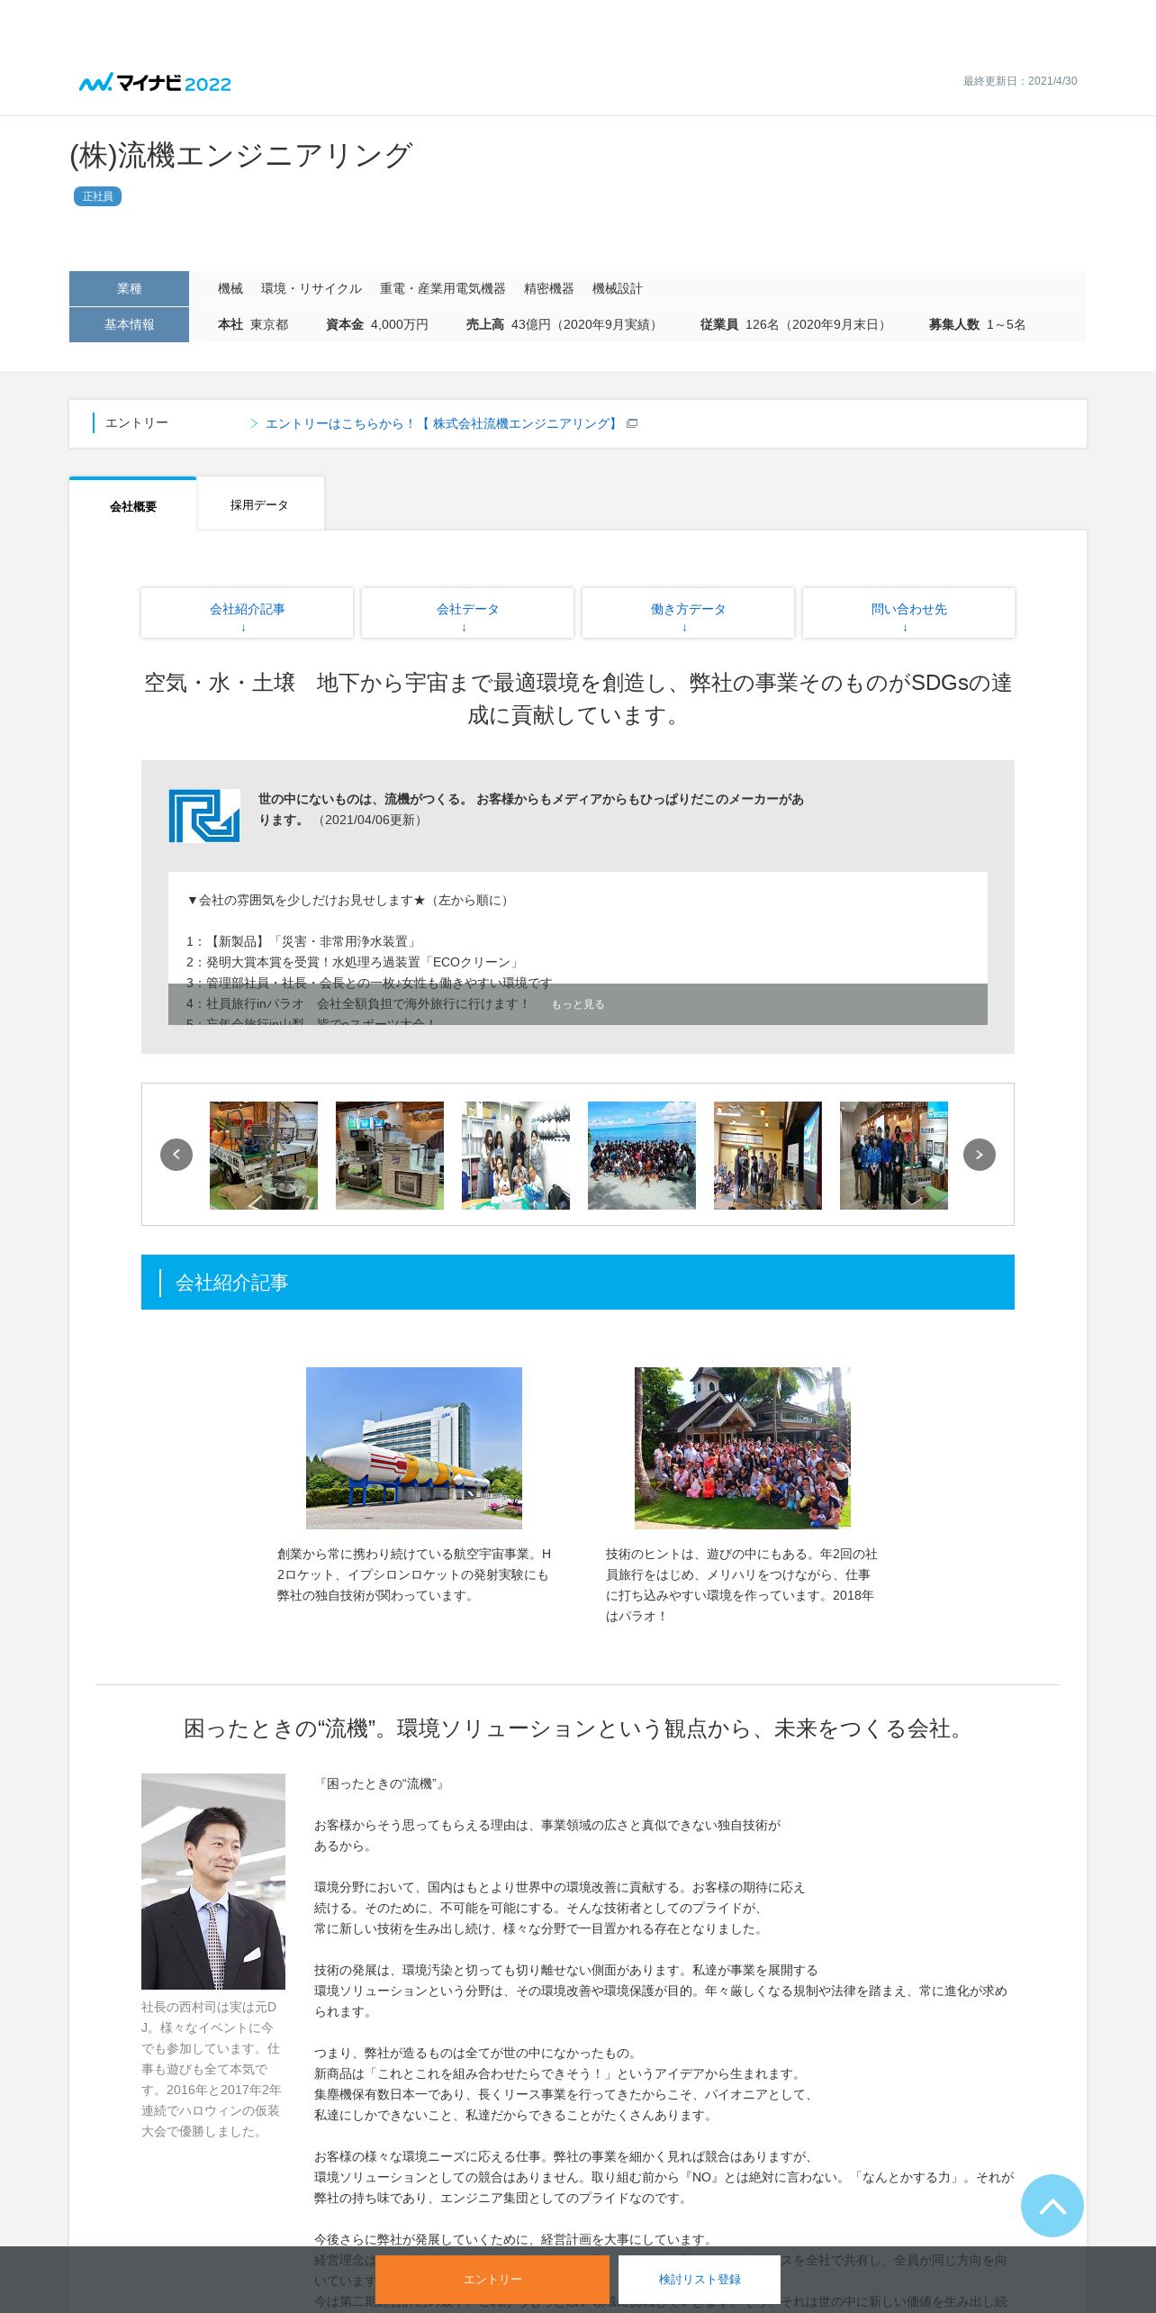Viewport: 1156px width, 2313px height.
Task: Click the 正社員 badge
Action: tap(97, 196)
